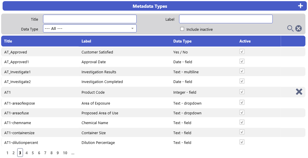
Task: Go to page 4
Action: click(x=26, y=153)
